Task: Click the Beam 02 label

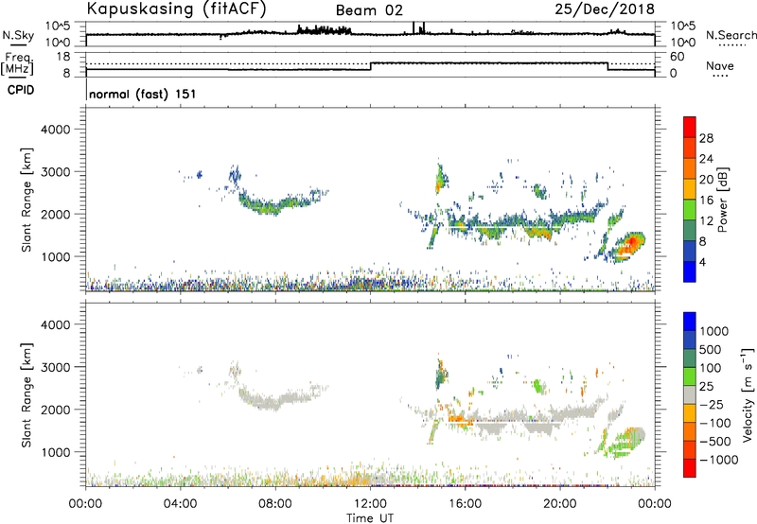Action: (369, 10)
